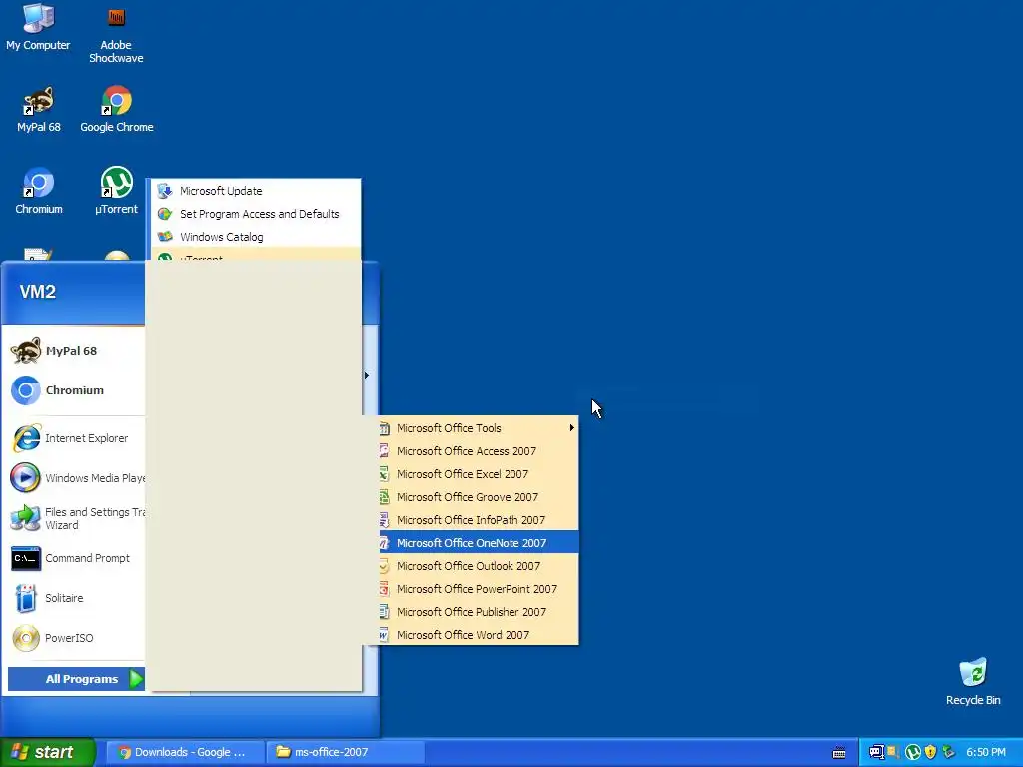Click the Windows start button
This screenshot has width=1023, height=767.
pos(47,752)
